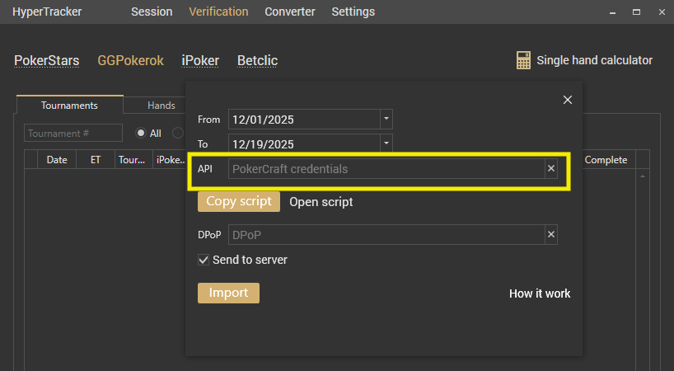The width and height of the screenshot is (674, 371).
Task: Switch to the Hands tab
Action: pyautogui.click(x=161, y=106)
